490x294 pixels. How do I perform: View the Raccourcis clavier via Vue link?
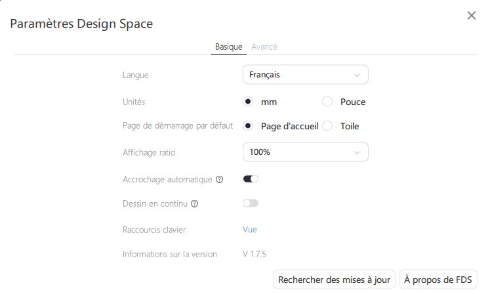(x=250, y=230)
